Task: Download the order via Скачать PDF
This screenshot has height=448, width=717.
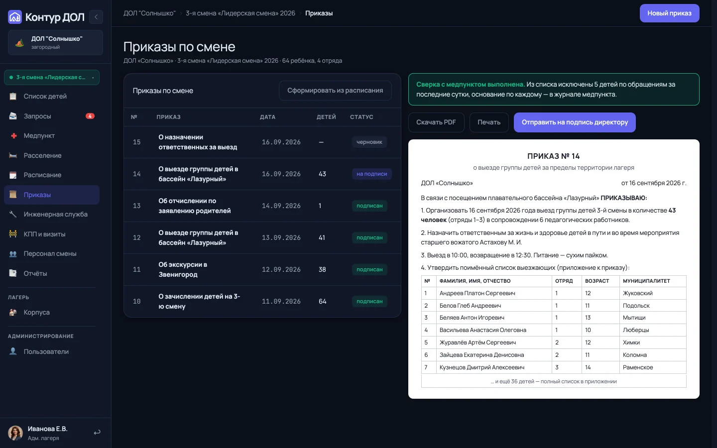Action: [436, 122]
